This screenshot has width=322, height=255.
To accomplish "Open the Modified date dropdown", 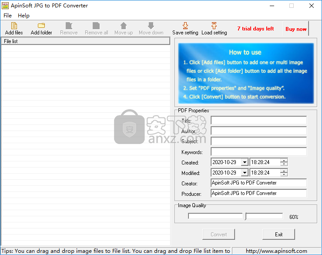I will (245, 173).
